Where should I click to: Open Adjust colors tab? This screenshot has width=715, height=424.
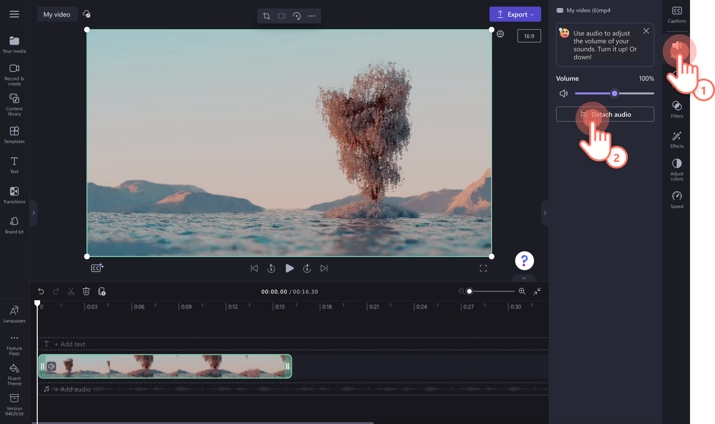click(x=677, y=169)
